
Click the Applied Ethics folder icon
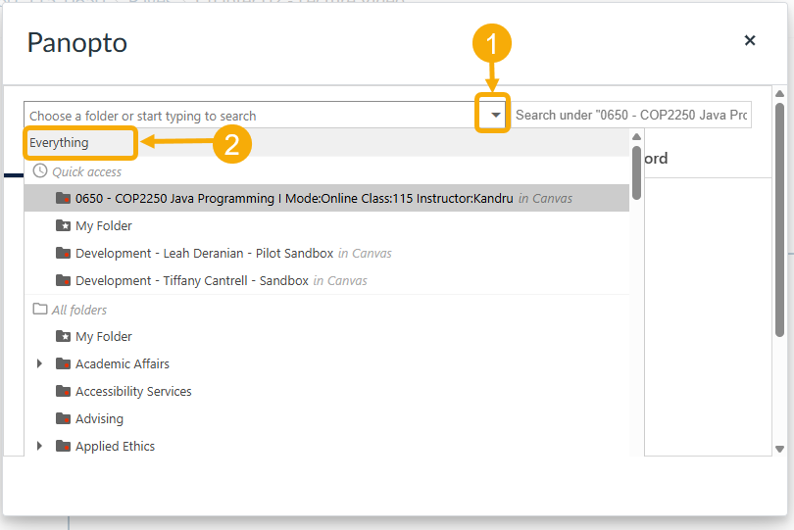click(64, 446)
